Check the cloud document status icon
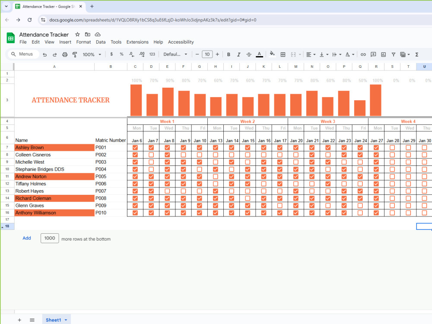Screen dimensions: 432x324 point(98,35)
